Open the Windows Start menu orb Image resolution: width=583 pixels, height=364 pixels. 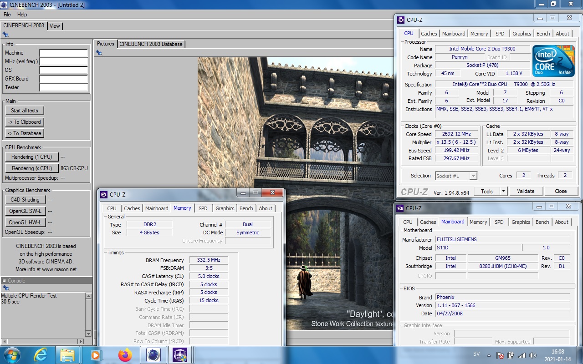click(11, 355)
